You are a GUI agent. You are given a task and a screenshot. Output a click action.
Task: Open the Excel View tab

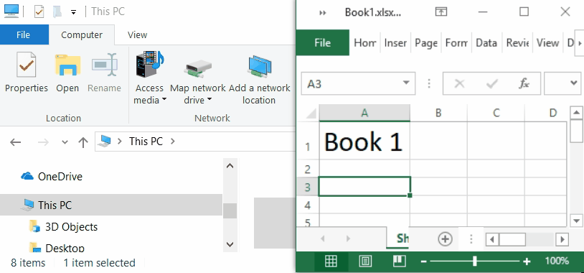point(547,43)
